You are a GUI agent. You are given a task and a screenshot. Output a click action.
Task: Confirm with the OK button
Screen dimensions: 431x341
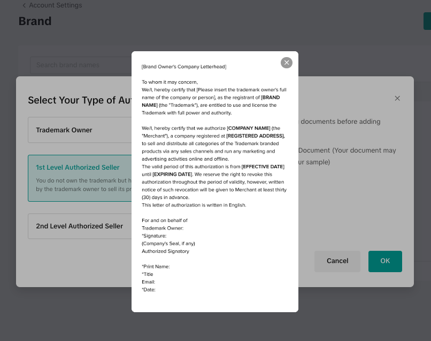click(385, 261)
